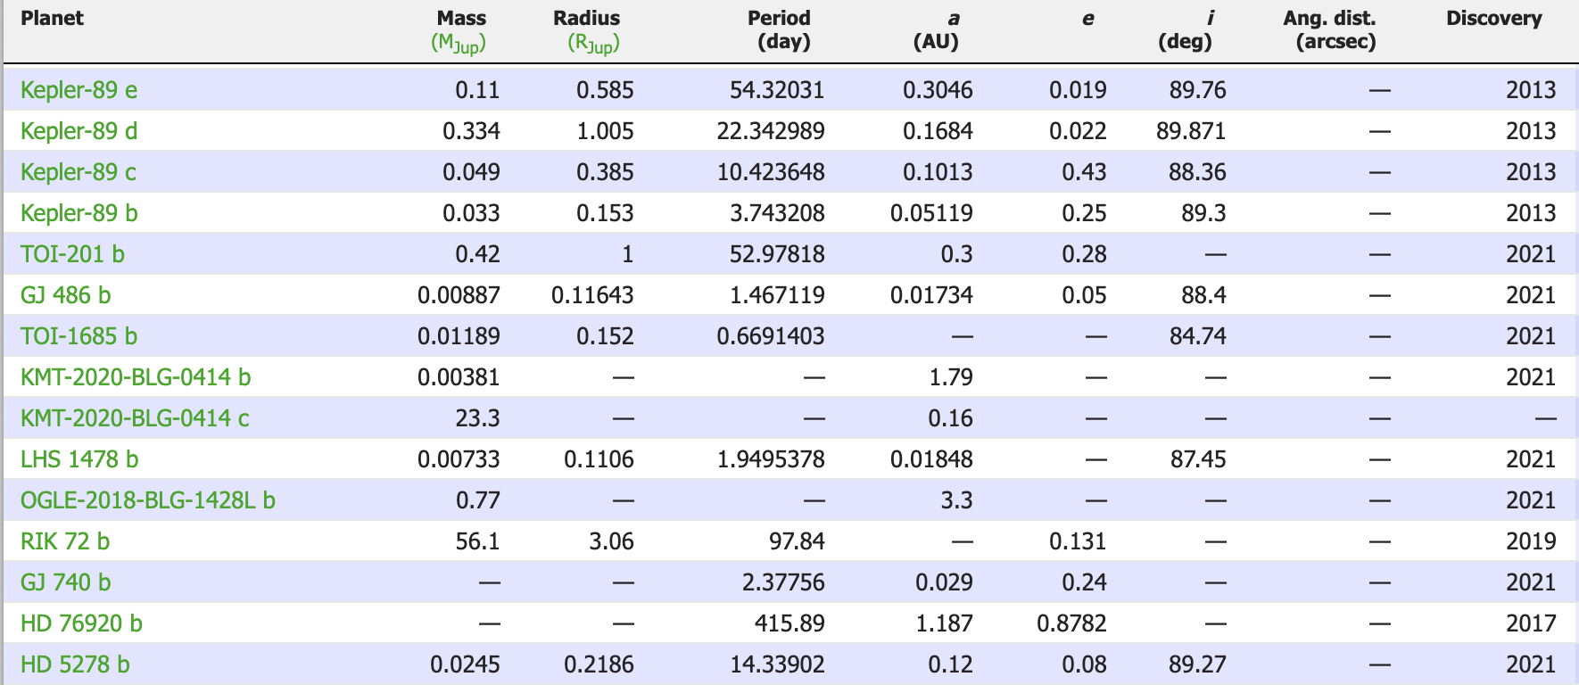The height and width of the screenshot is (685, 1579).
Task: Click the GJ 486 b link
Action: 66,295
